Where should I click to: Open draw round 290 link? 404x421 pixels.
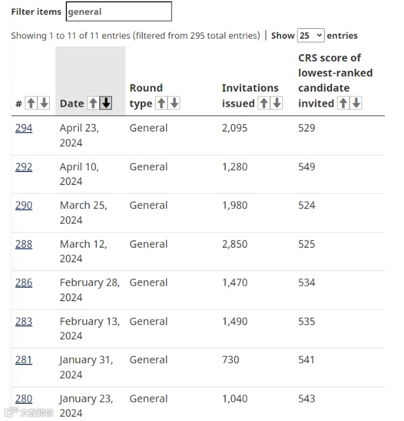(24, 206)
